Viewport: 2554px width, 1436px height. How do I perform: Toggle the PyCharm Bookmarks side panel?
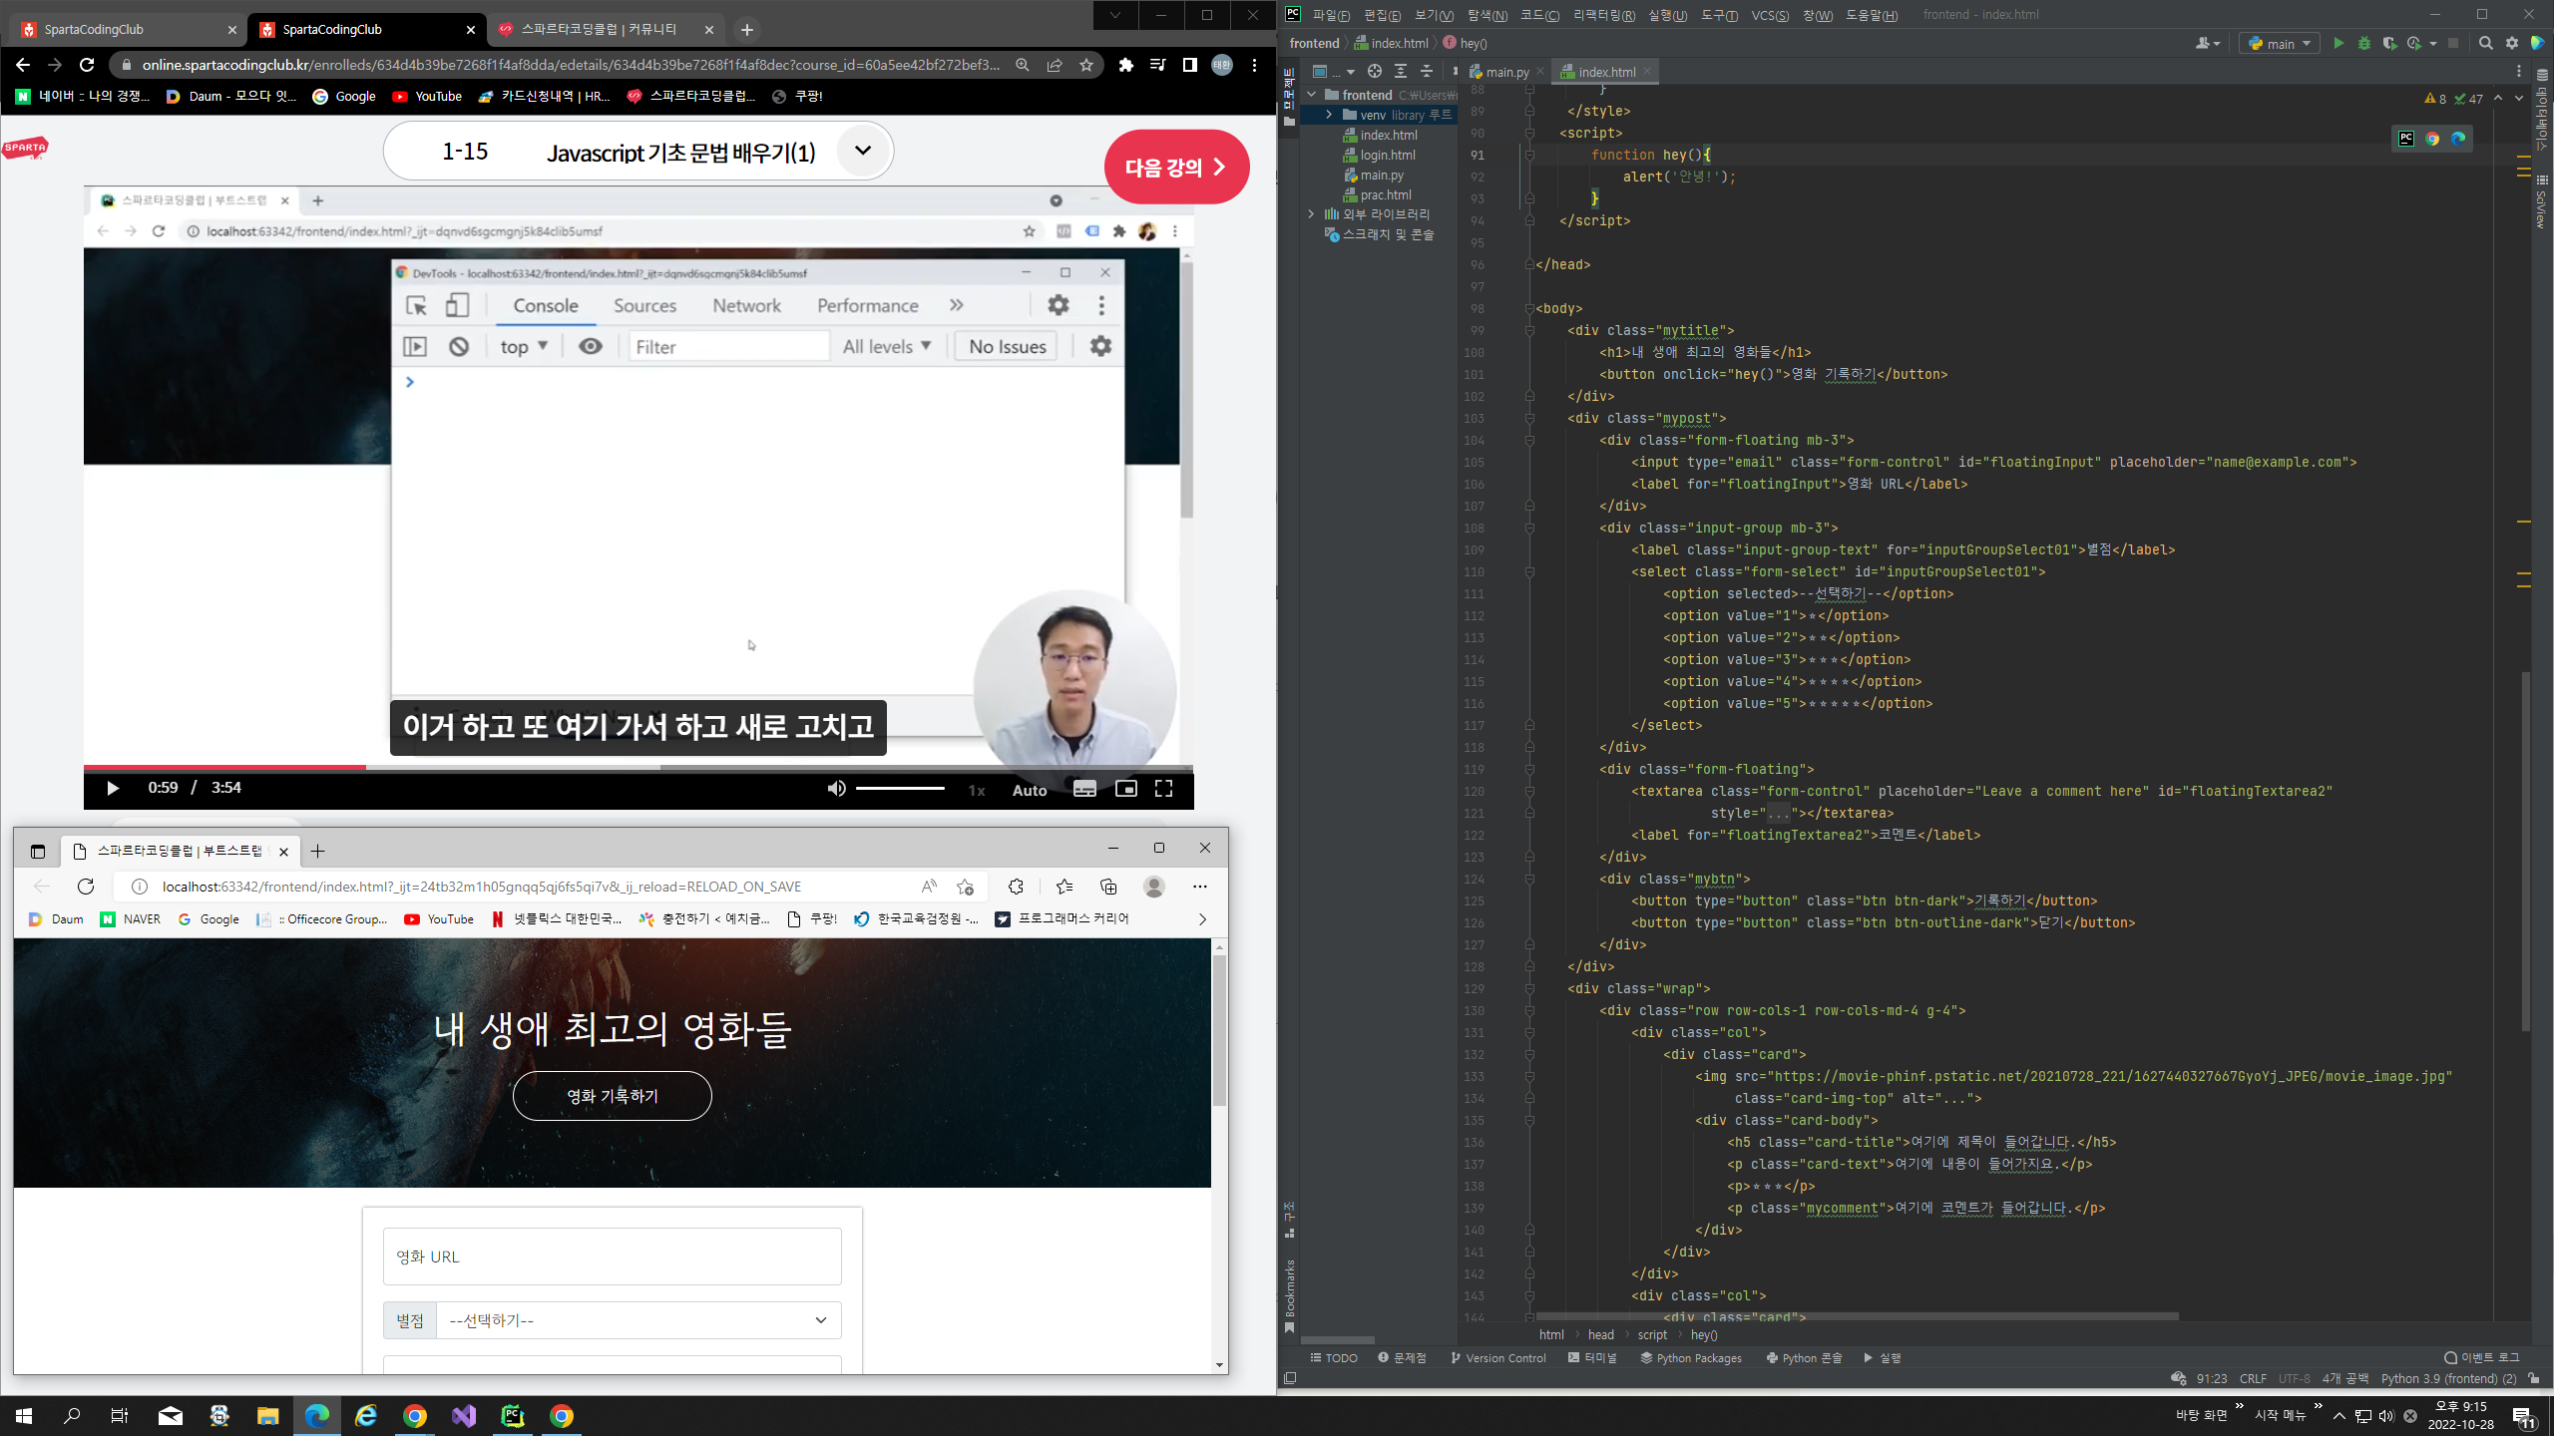[1289, 1294]
